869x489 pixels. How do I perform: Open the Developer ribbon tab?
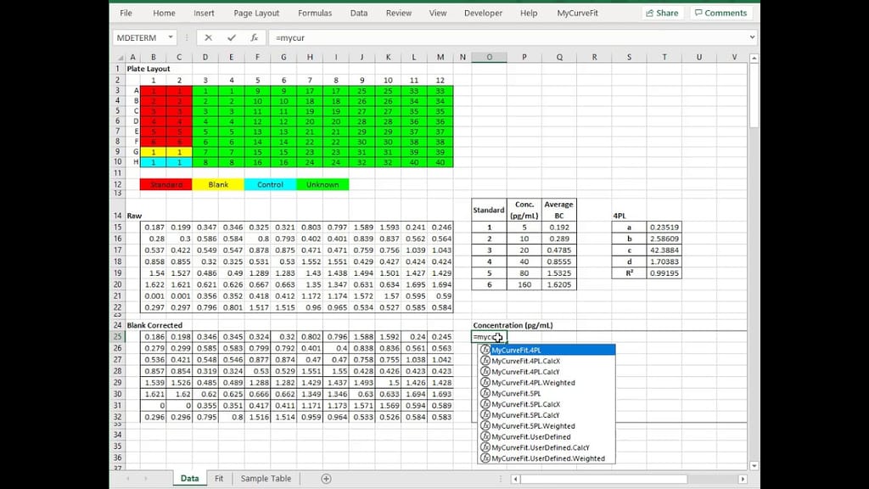pos(483,13)
